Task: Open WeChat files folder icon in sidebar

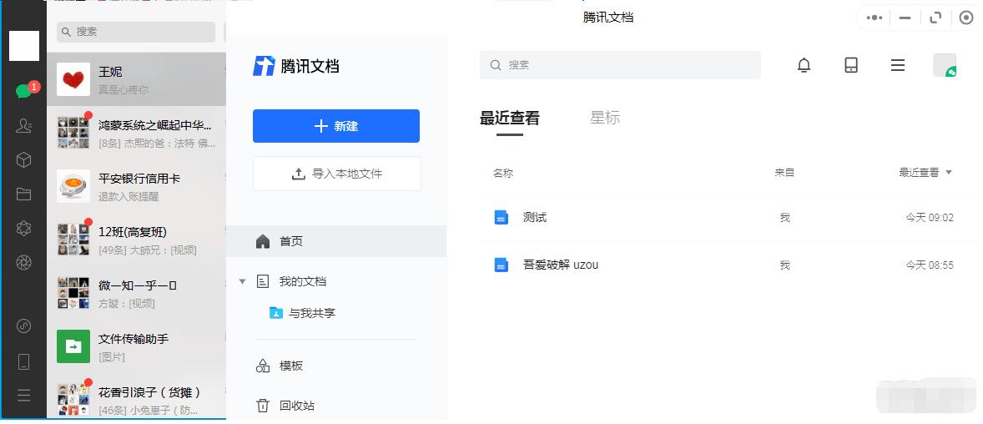Action: pos(24,194)
